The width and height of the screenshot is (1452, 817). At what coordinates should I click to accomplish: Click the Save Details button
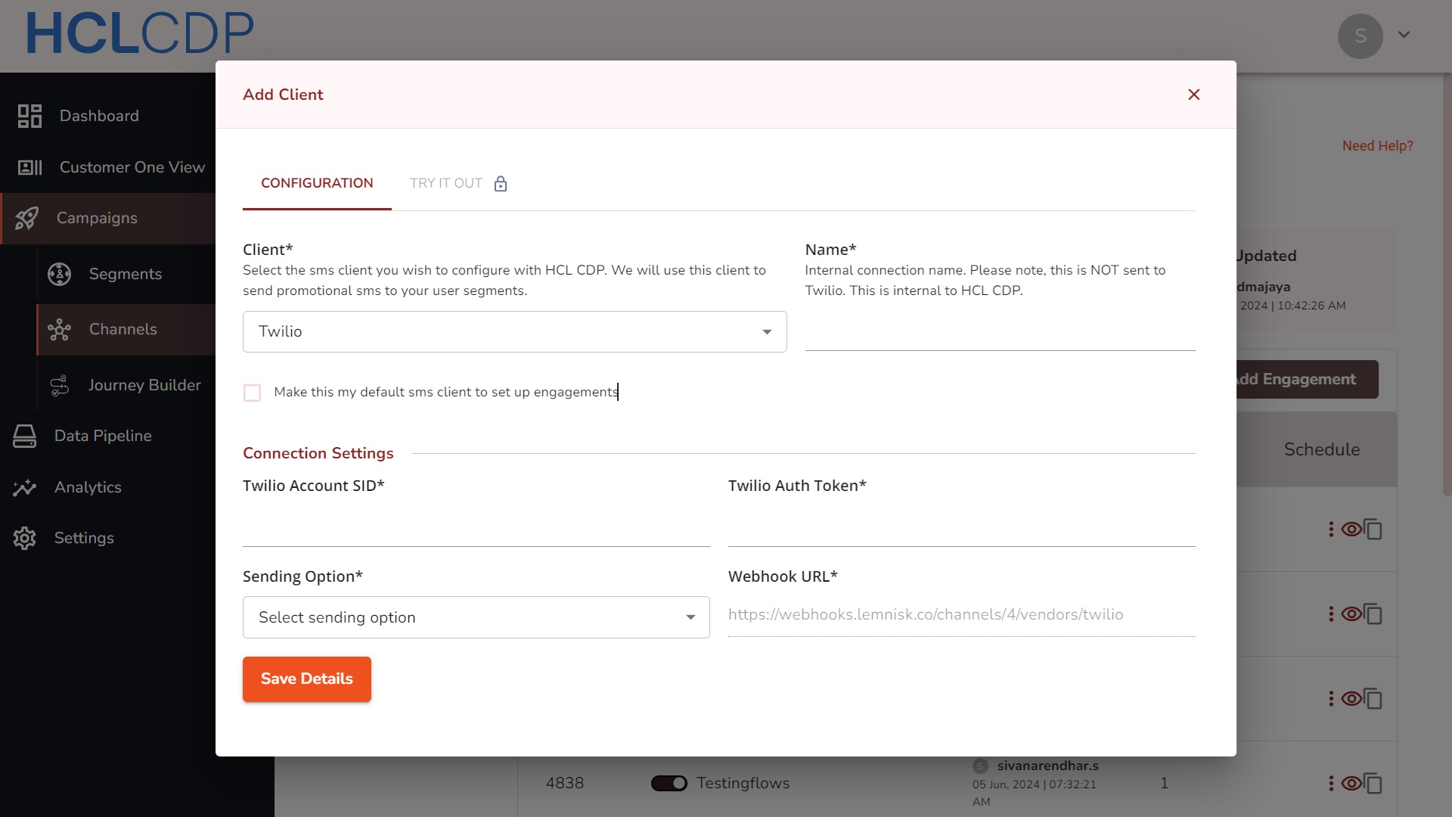[307, 679]
